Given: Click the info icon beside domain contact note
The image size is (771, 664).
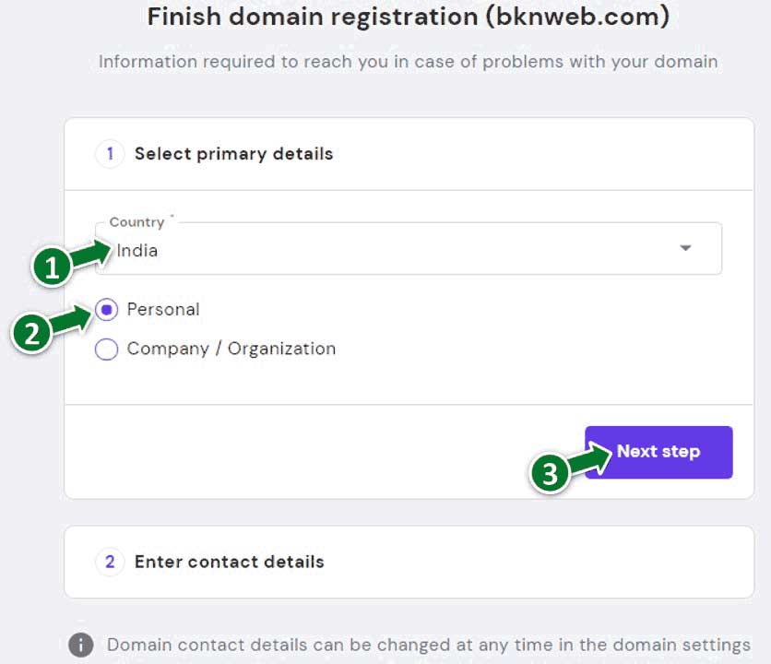Looking at the screenshot, I should [x=81, y=645].
